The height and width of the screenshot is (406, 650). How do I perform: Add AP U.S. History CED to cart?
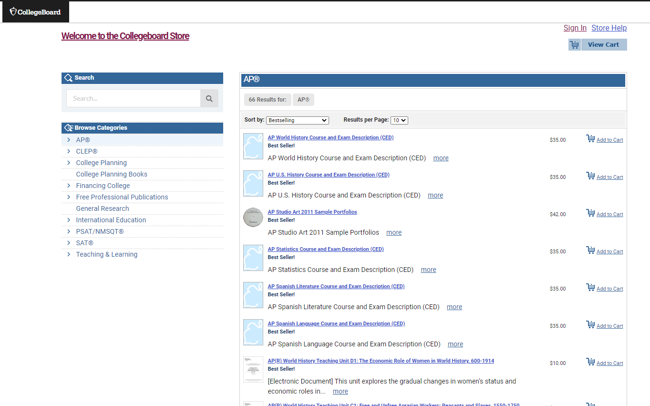tap(609, 177)
